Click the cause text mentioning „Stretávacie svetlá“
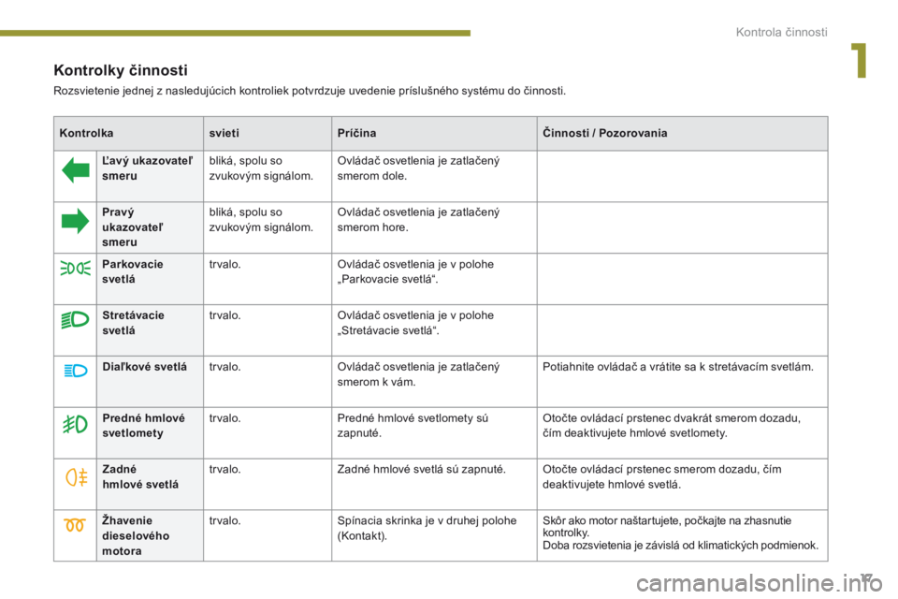 click(415, 323)
